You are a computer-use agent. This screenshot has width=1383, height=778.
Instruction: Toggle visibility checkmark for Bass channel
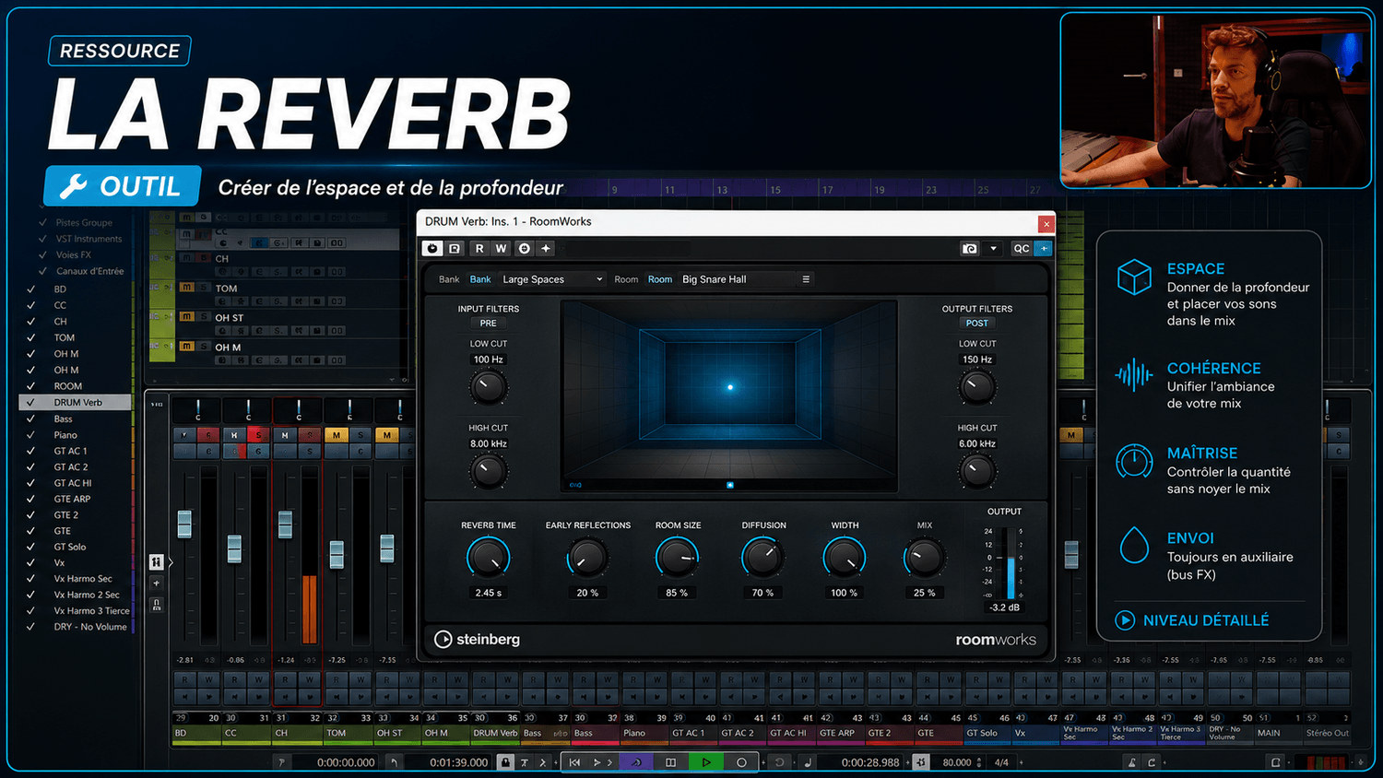(x=30, y=418)
